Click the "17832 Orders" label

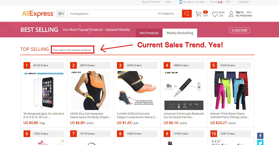(40, 134)
